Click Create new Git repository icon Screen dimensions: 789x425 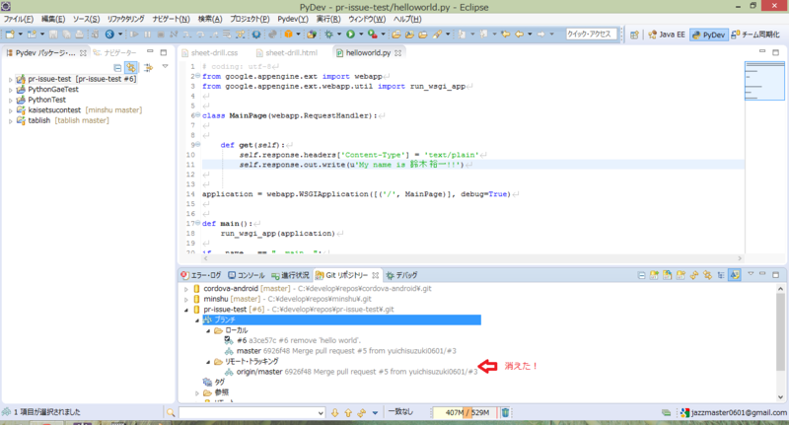[x=681, y=275]
